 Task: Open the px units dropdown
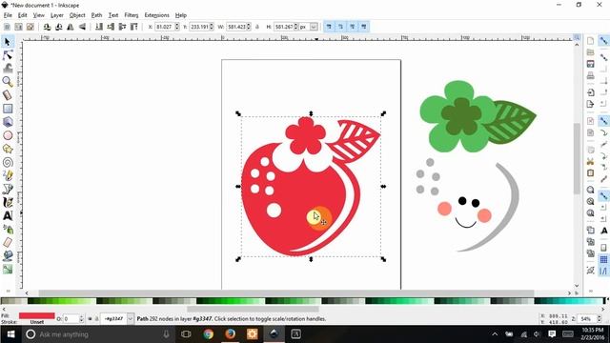click(x=314, y=27)
